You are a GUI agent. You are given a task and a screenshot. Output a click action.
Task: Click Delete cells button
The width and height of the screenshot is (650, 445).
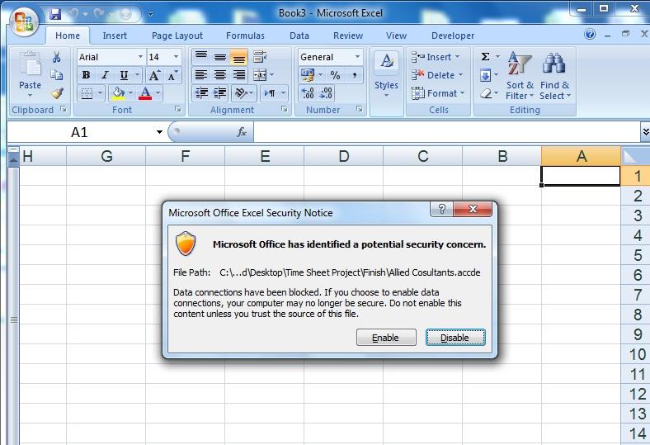pyautogui.click(x=436, y=75)
